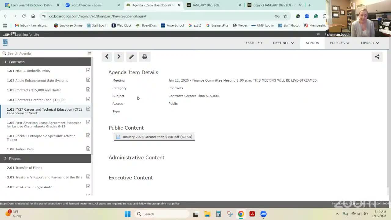Open the Library dropdown menu
Image resolution: width=391 pixels, height=220 pixels.
[x=370, y=43]
